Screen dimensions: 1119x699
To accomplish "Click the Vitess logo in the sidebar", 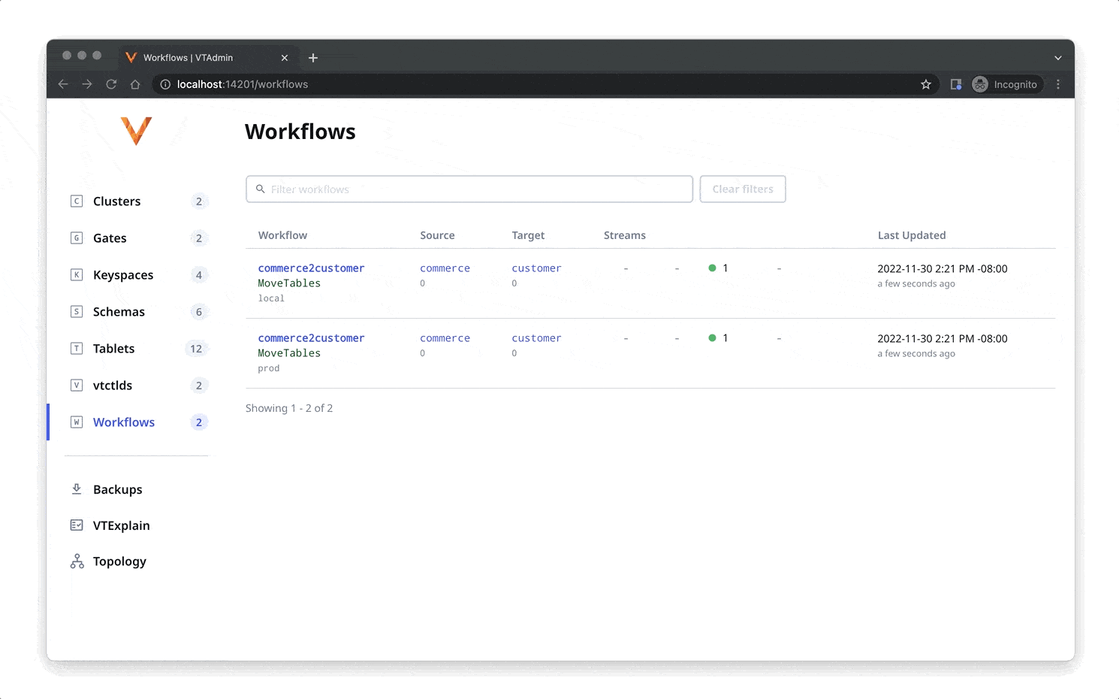I will pyautogui.click(x=137, y=131).
